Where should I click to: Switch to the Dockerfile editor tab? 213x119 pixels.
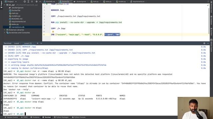tap(65, 2)
